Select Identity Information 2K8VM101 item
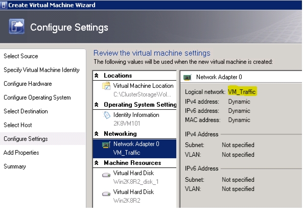 135,119
